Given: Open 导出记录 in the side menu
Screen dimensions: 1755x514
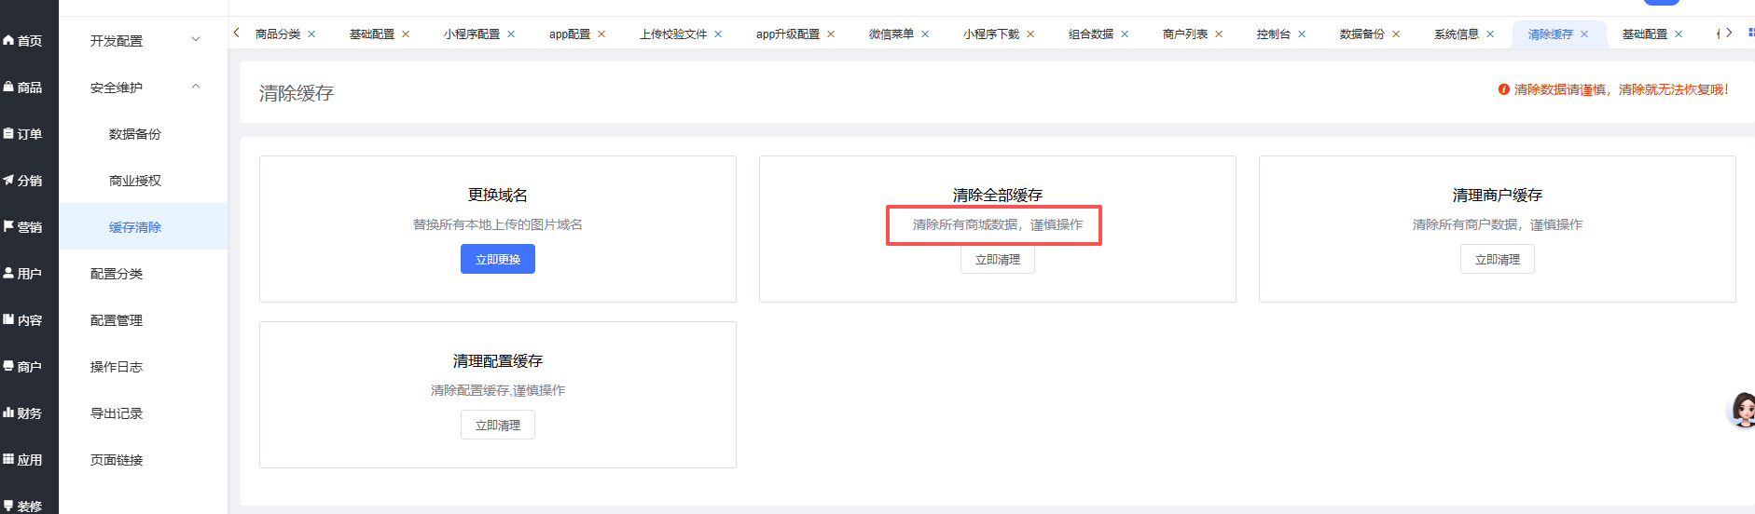Looking at the screenshot, I should 117,413.
